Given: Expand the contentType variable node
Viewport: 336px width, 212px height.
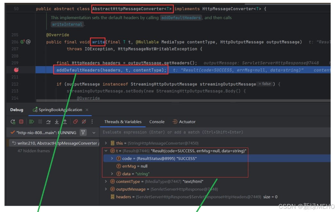Looking at the screenshot, I should coord(106,181).
